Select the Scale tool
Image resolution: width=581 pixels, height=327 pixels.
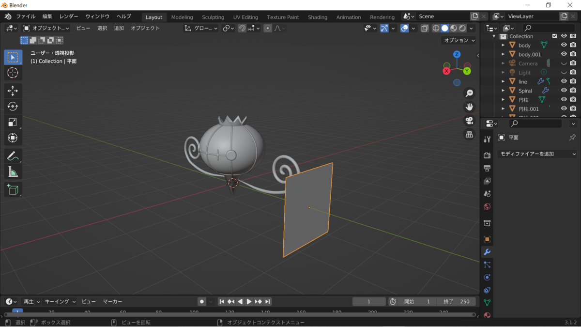(x=13, y=122)
